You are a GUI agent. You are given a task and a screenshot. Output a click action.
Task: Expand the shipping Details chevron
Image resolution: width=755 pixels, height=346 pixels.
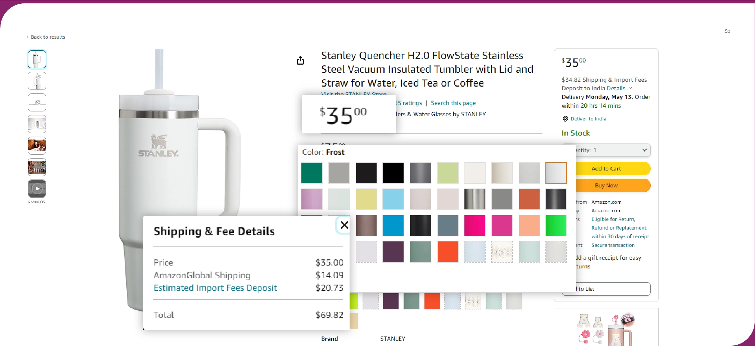[630, 88]
